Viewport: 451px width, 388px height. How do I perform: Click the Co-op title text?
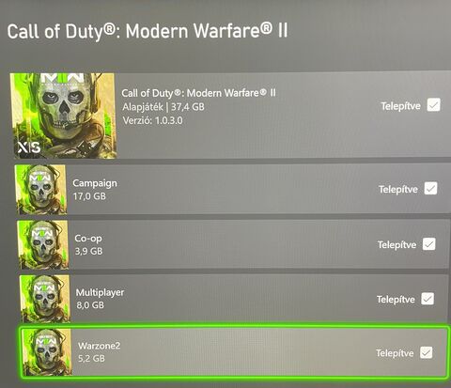pos(88,239)
